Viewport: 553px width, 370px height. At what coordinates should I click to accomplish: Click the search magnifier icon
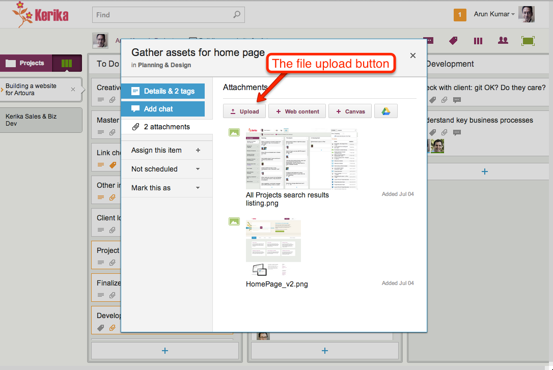click(237, 14)
